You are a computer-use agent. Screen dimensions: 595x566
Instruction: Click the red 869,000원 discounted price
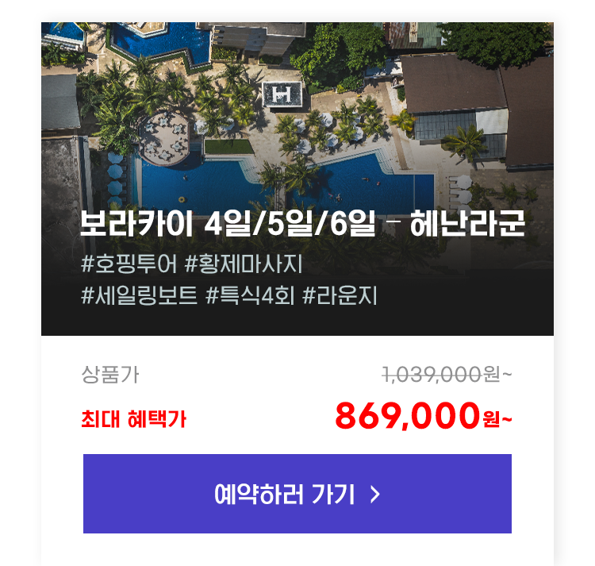tap(424, 417)
